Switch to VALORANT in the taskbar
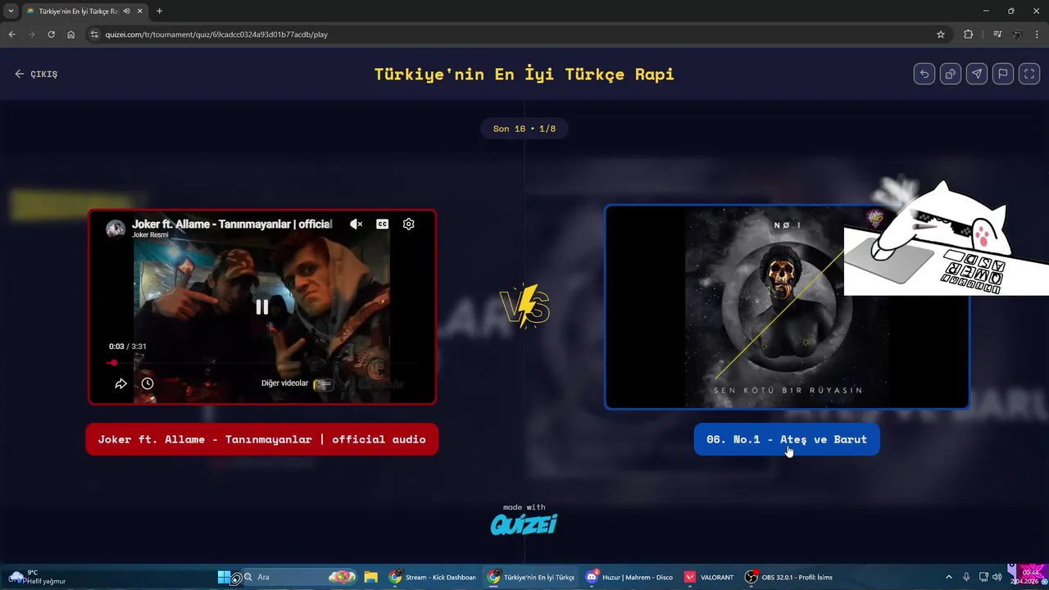The width and height of the screenshot is (1049, 590). 709,577
